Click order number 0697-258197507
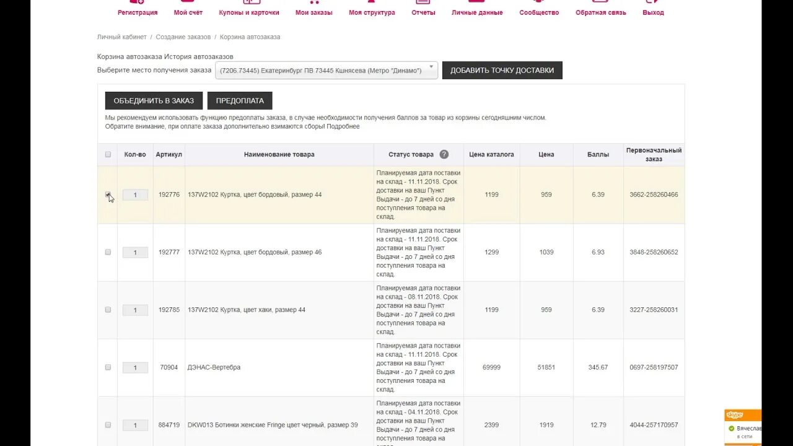 pos(654,367)
